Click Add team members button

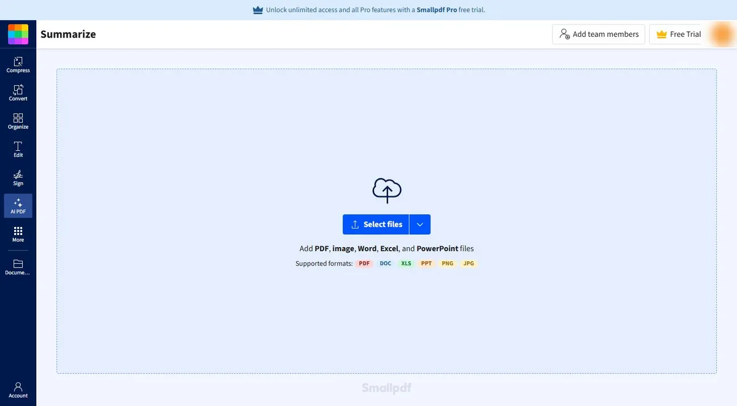[x=599, y=34]
